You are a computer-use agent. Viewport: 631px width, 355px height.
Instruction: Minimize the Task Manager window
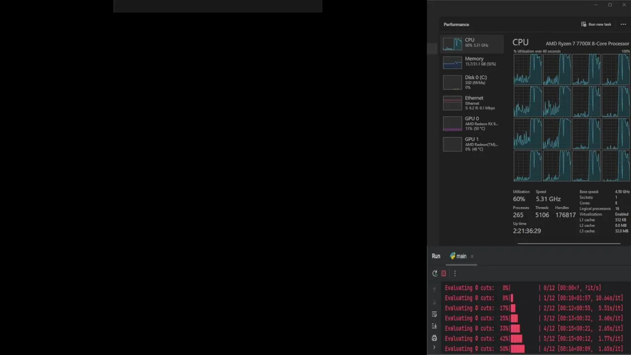pyautogui.click(x=596, y=5)
